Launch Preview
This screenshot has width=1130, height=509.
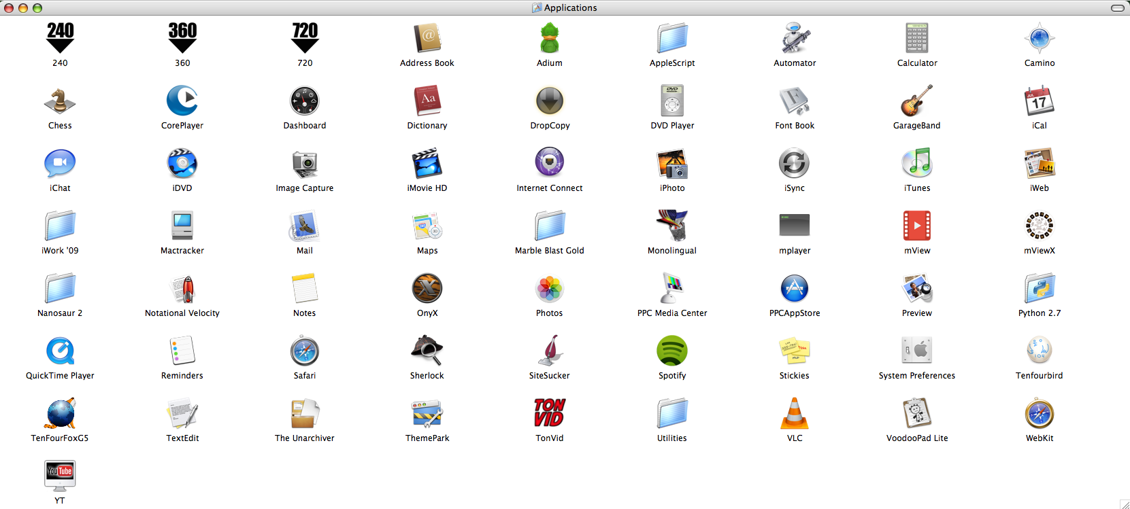point(917,288)
